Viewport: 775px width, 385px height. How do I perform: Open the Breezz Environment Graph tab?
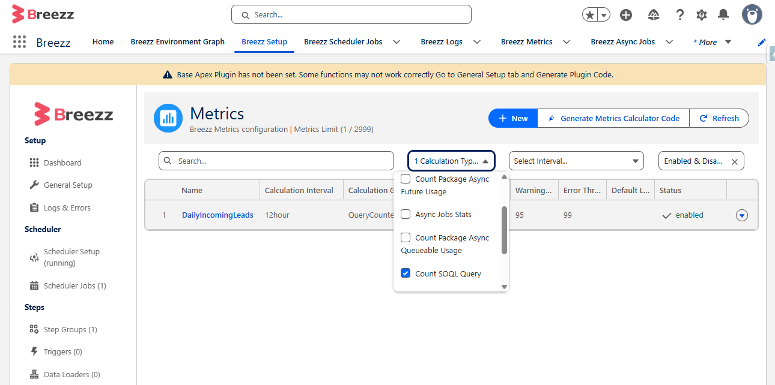[178, 42]
